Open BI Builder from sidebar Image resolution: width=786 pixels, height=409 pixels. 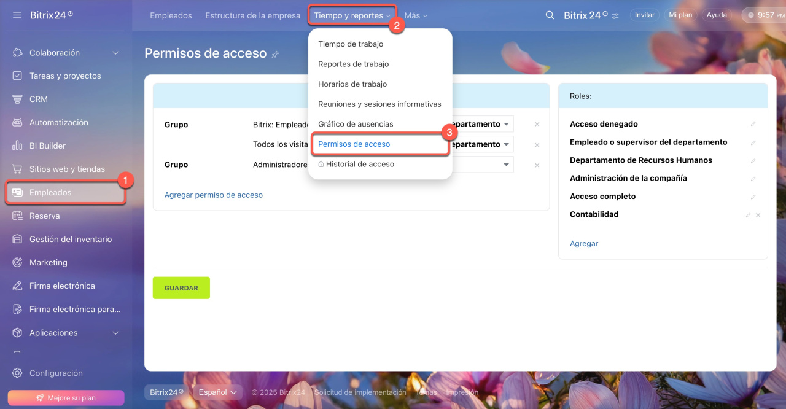(47, 146)
